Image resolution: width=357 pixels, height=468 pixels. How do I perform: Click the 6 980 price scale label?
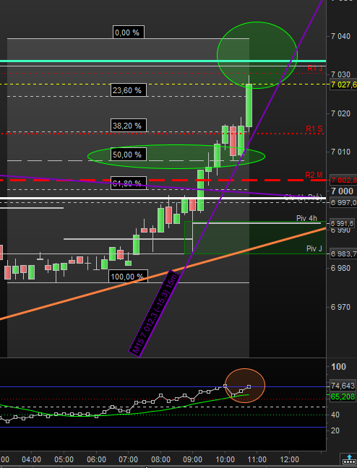point(340,268)
